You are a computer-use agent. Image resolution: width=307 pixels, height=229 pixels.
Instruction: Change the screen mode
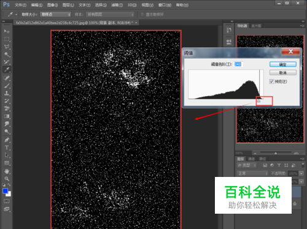[x=7, y=209]
